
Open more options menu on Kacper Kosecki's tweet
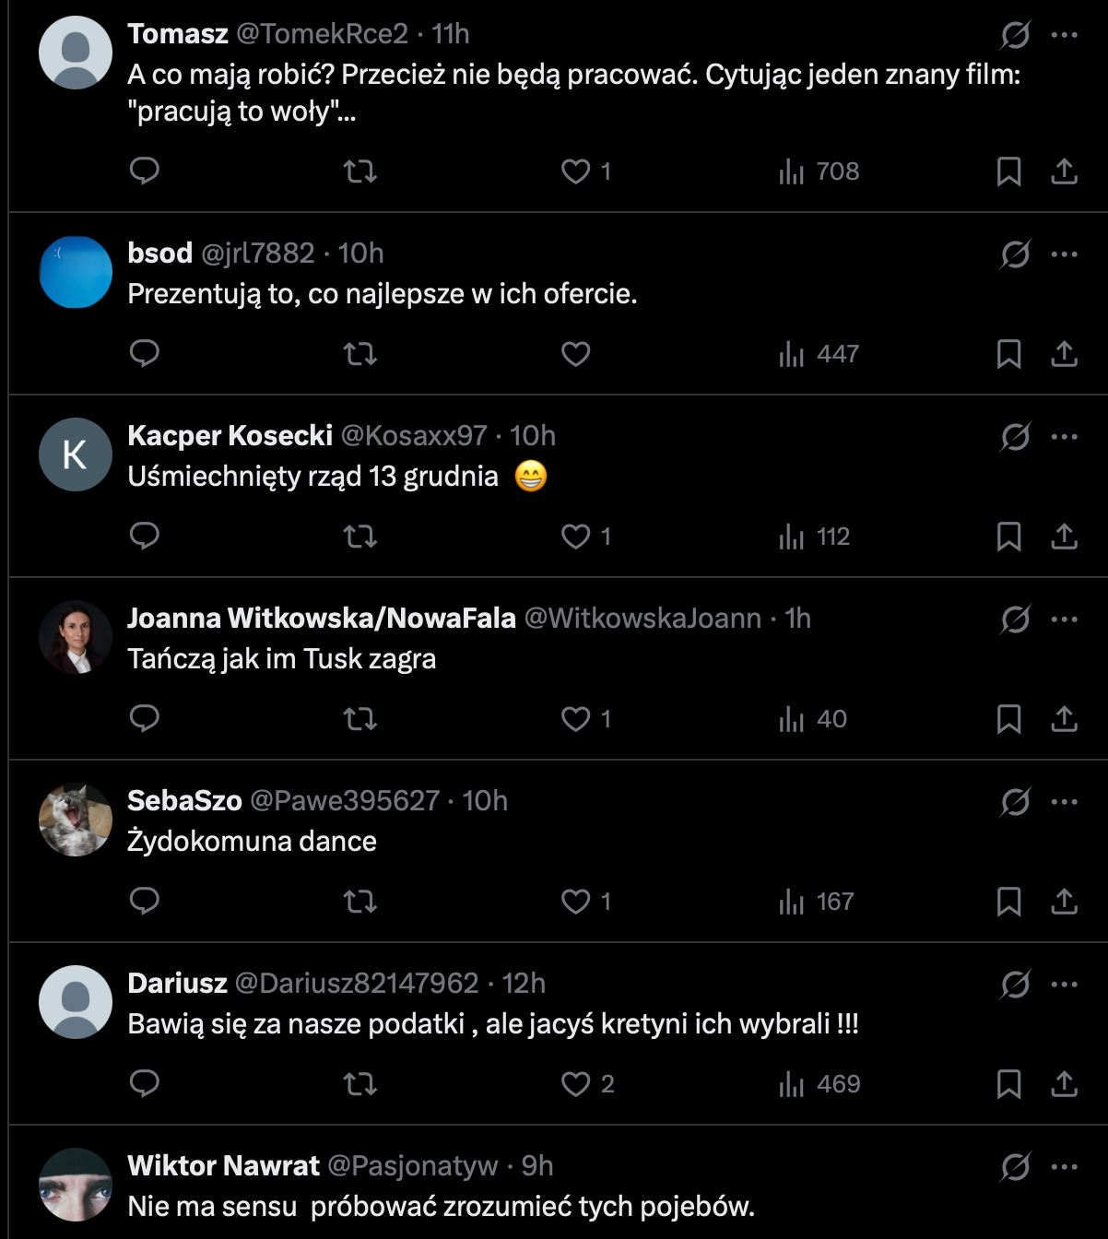1064,436
